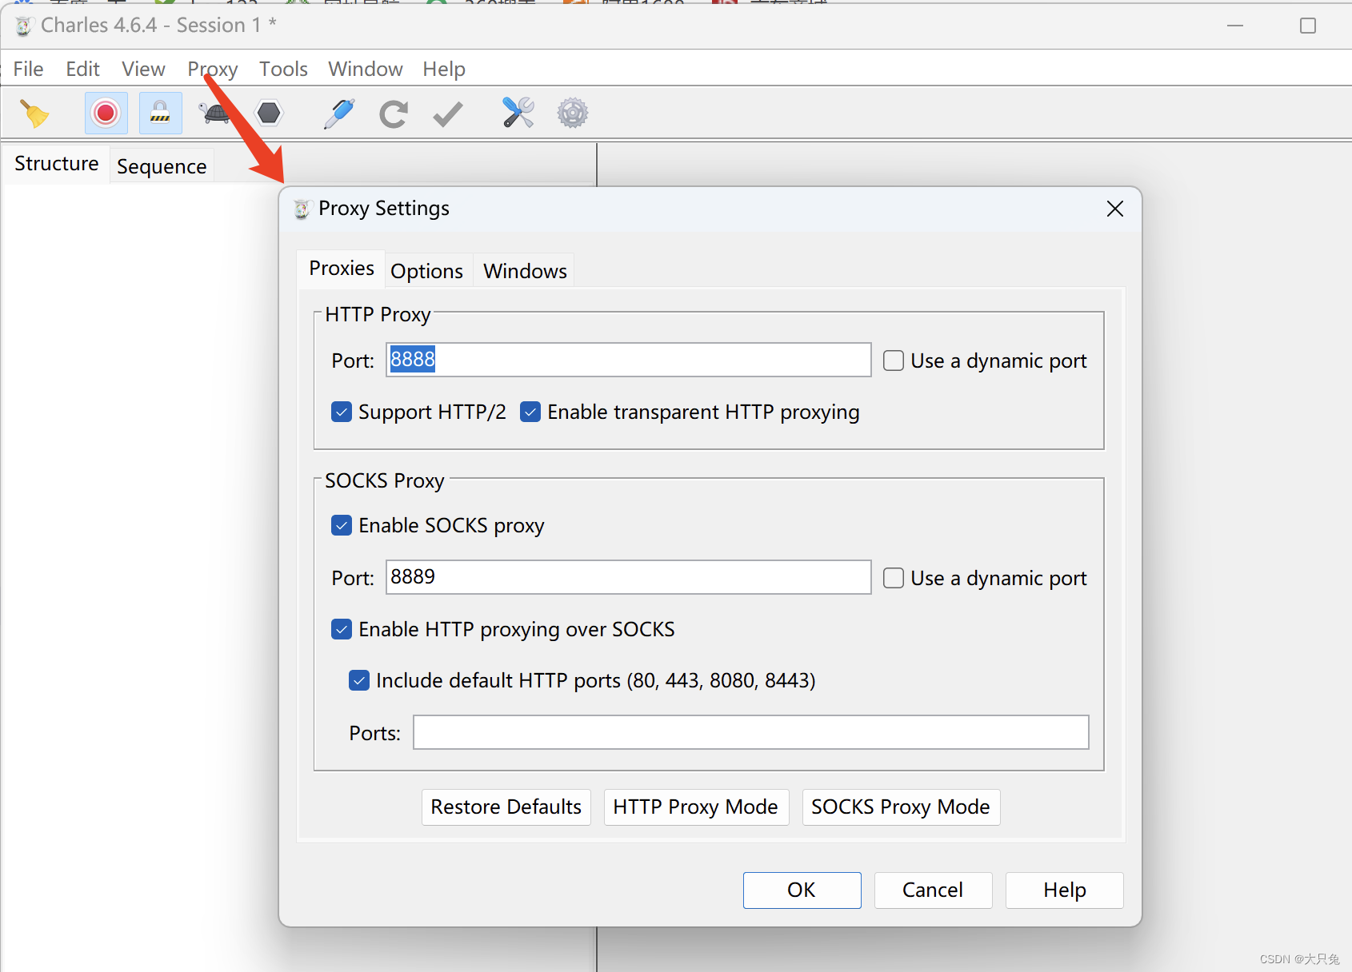Open the Edit menu

pyautogui.click(x=82, y=69)
